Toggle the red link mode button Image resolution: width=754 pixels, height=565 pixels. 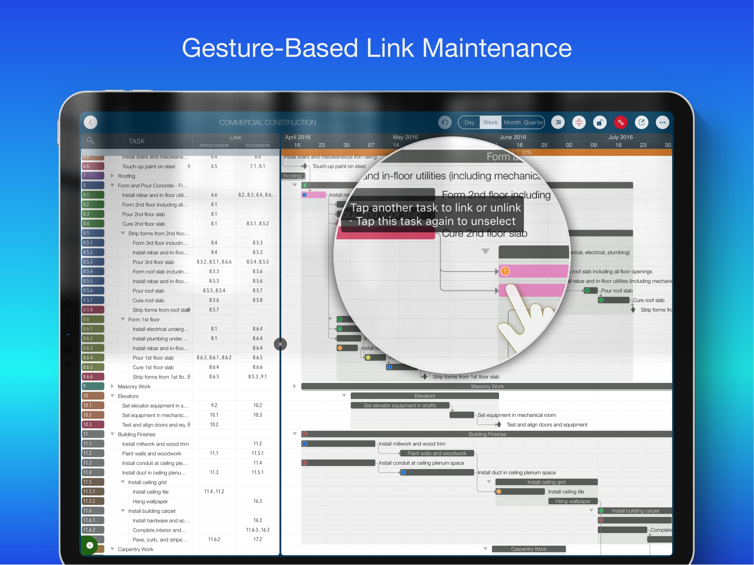point(621,122)
